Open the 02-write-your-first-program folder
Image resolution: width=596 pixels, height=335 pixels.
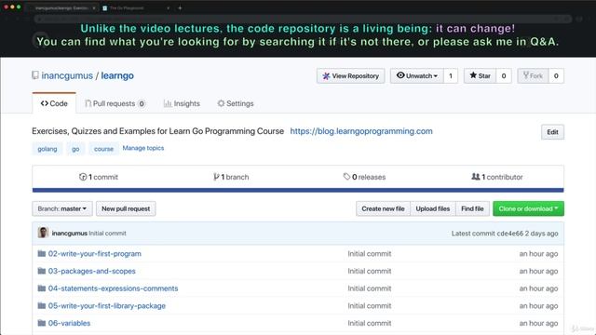pos(95,254)
